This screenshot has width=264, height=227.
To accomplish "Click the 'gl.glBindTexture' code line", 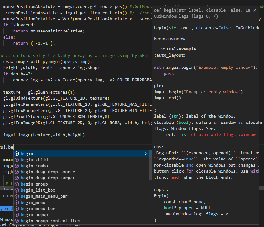I will coord(56,98).
